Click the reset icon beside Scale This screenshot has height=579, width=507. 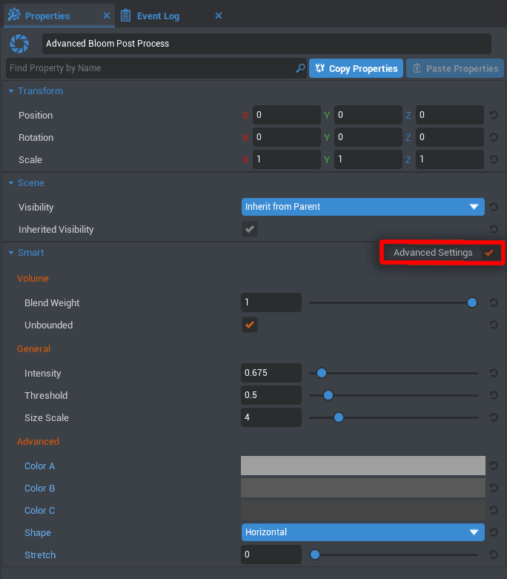point(494,160)
